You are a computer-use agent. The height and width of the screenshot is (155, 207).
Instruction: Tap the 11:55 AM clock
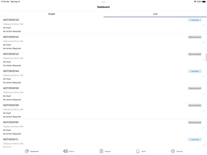[5, 1]
